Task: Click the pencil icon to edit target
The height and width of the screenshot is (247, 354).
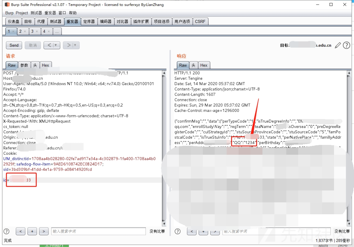Action: [x=338, y=45]
